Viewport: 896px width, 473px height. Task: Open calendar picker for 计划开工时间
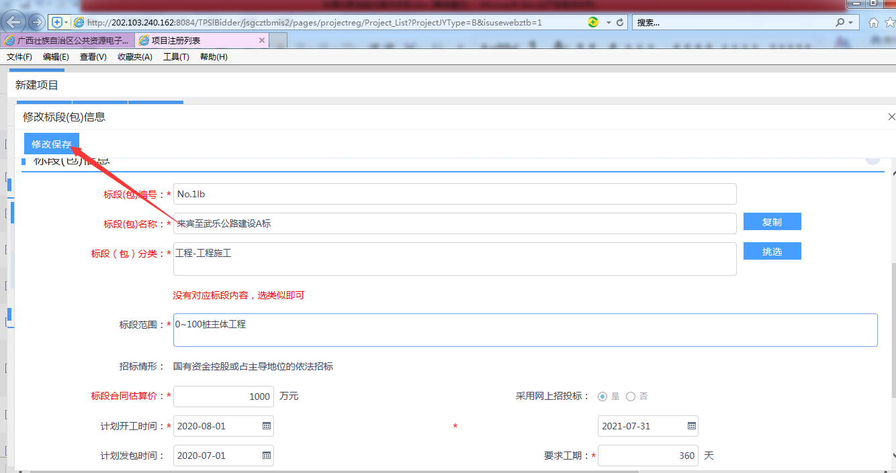coord(266,426)
